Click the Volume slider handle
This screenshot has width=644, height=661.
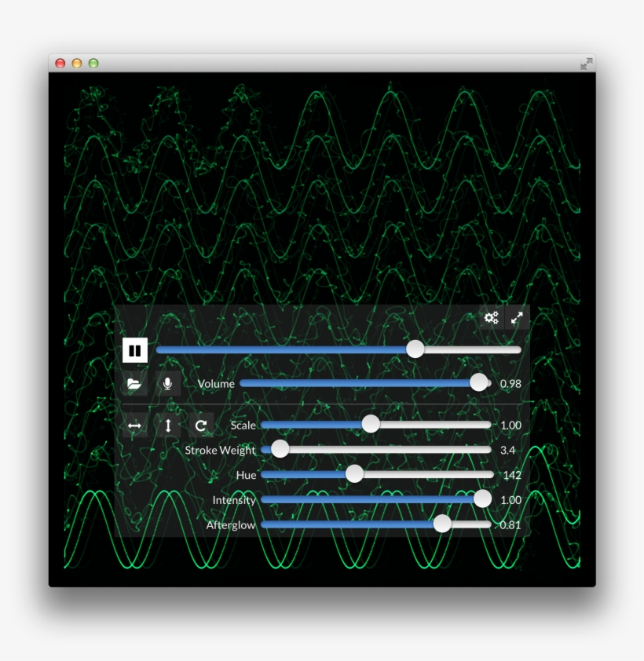point(479,382)
